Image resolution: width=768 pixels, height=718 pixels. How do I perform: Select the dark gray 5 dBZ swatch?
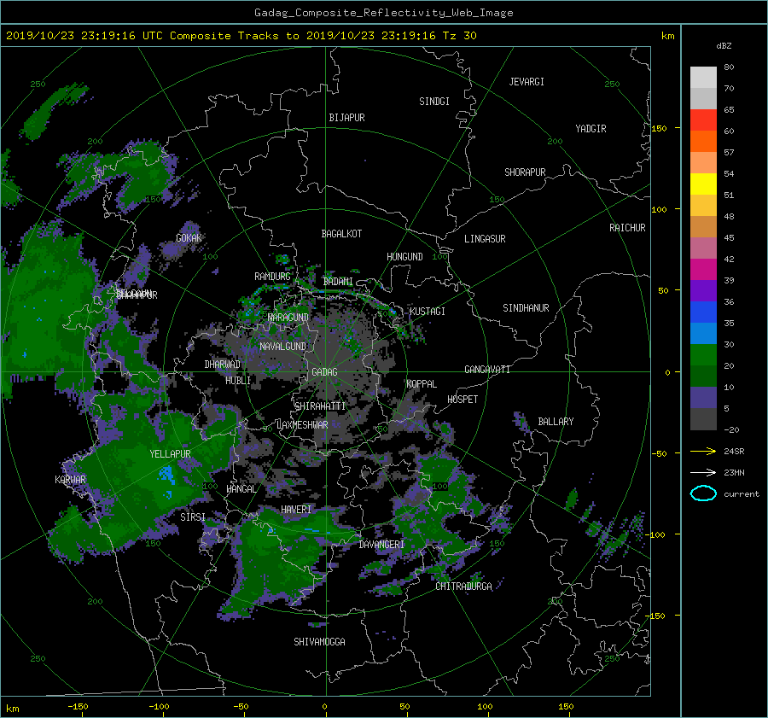(703, 418)
